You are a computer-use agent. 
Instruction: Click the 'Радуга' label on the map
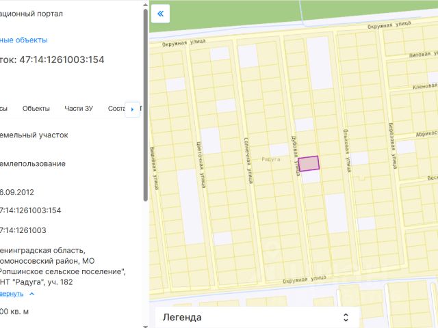tap(271, 159)
